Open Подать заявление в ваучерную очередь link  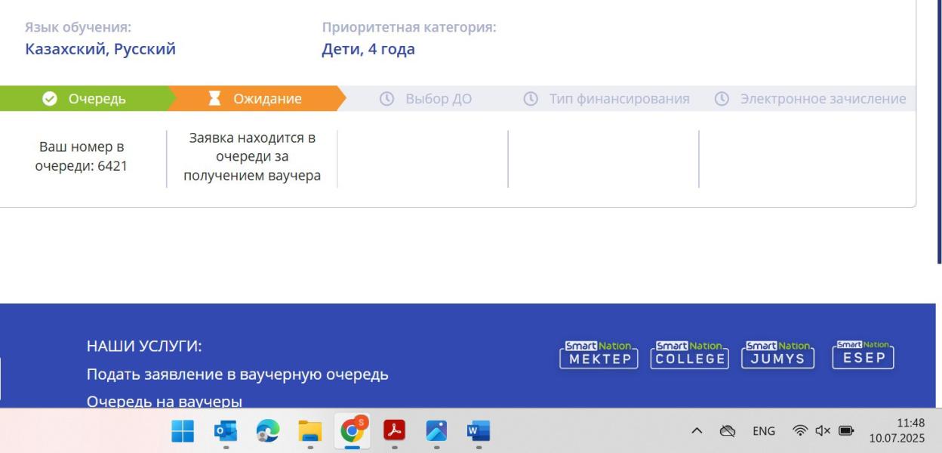tap(238, 374)
